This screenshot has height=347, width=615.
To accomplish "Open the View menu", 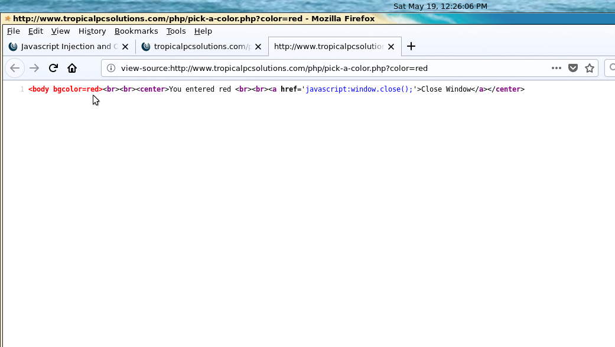I will [60, 31].
